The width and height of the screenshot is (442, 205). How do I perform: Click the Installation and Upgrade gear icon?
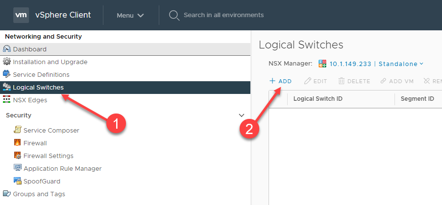(7, 62)
